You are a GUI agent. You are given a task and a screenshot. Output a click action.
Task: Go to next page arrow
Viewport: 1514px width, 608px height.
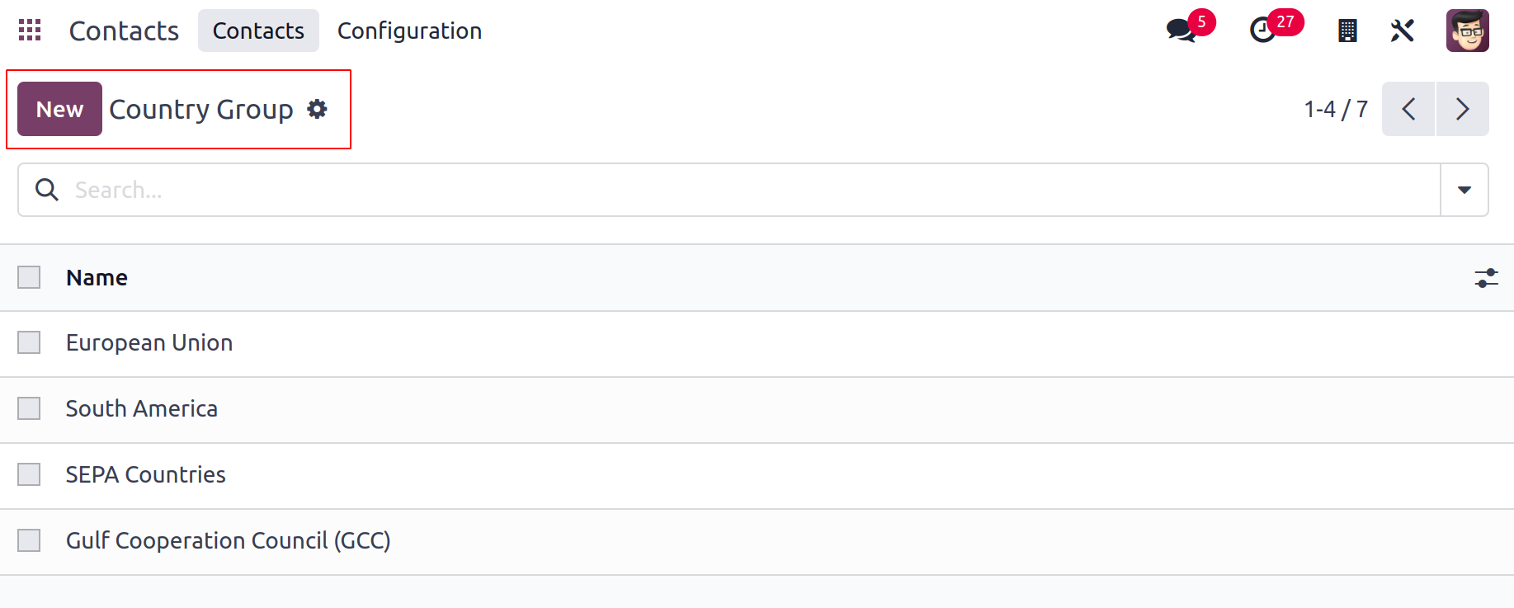point(1463,109)
